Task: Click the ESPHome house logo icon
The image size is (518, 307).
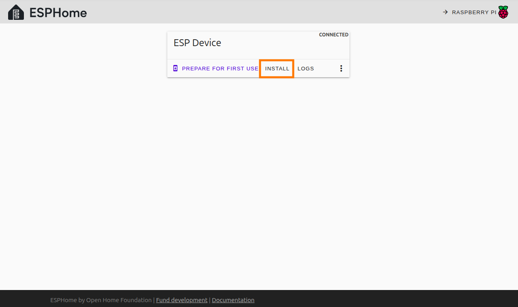Action: (16, 12)
